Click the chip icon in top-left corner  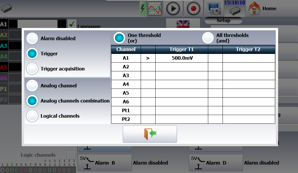(6, 8)
